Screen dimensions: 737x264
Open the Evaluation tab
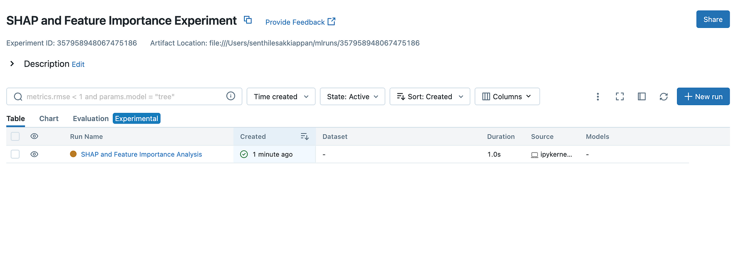pyautogui.click(x=90, y=118)
